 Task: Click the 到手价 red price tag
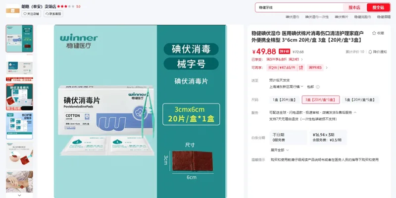(x=284, y=51)
